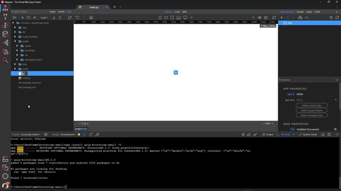Select the laptop viewport size icon
341x191 pixels.
pyautogui.click(x=178, y=18)
